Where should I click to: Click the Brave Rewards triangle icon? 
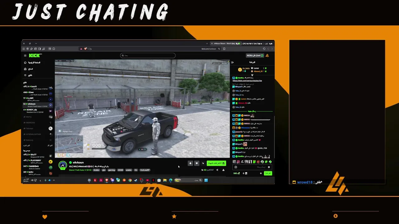coord(81,49)
